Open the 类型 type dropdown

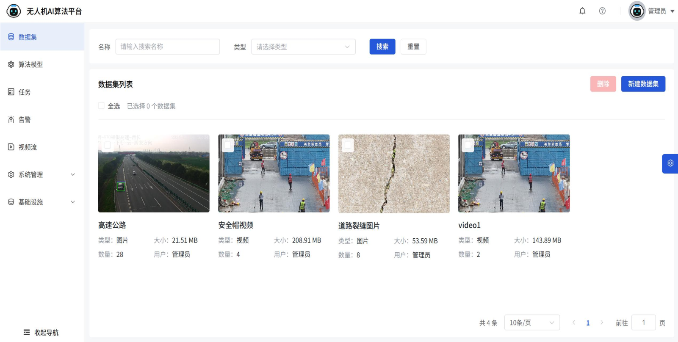(x=303, y=47)
